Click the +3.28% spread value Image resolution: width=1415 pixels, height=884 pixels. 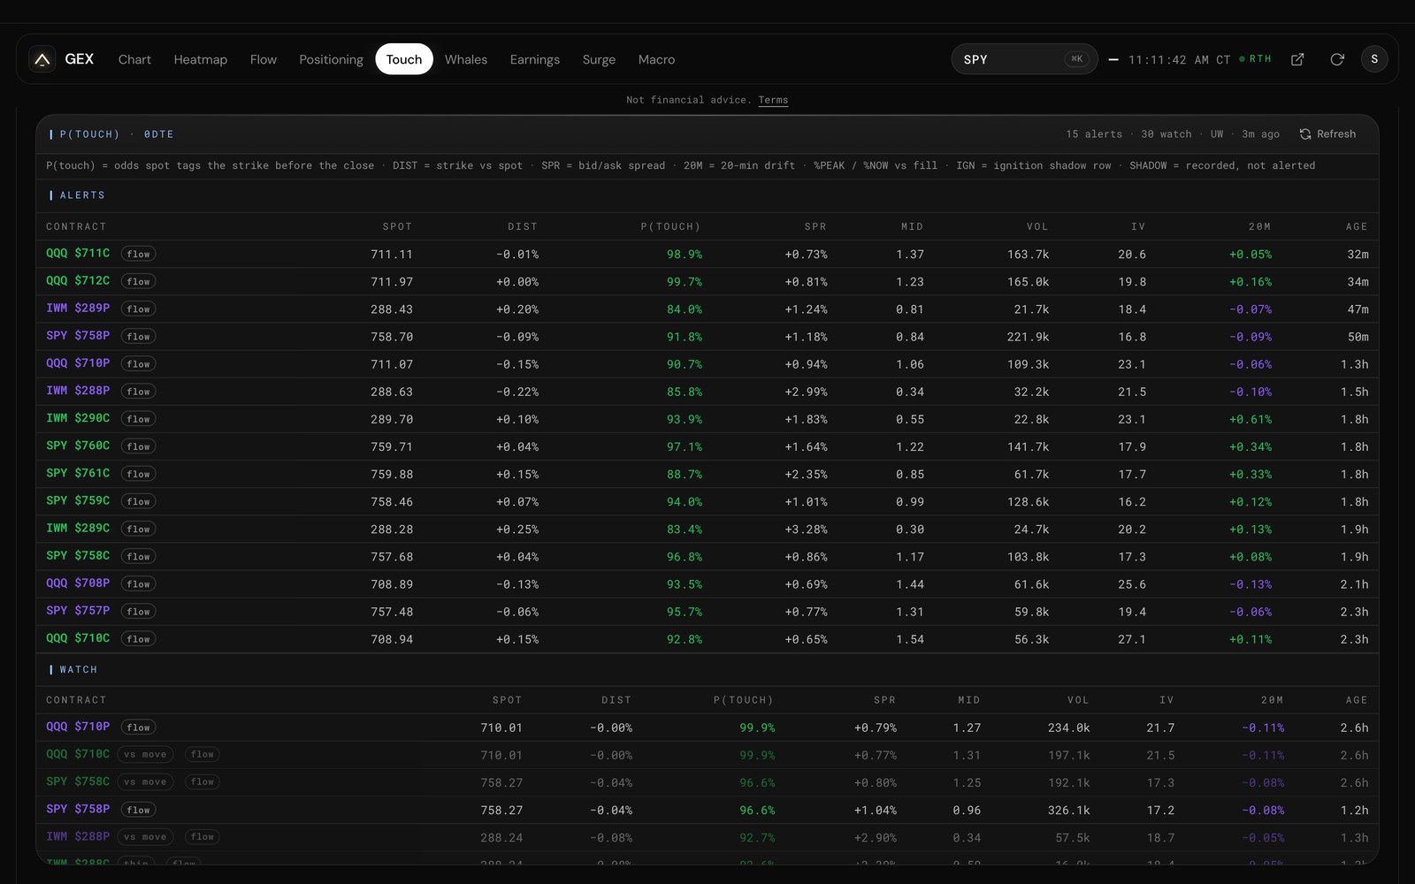(807, 530)
